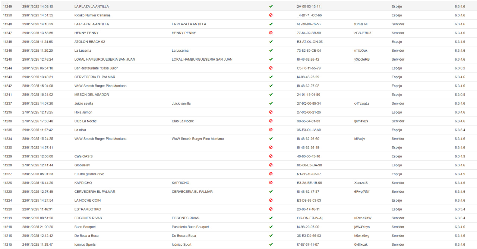Click the green check in row 11234

[x=271, y=138]
